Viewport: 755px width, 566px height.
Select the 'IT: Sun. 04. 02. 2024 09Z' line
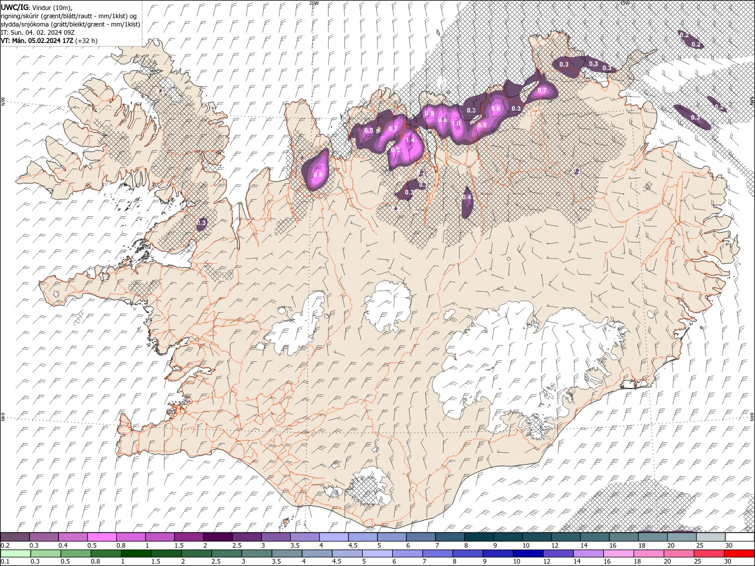point(37,32)
